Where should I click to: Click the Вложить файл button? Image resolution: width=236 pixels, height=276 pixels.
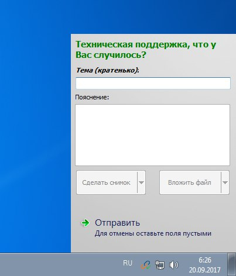(190, 182)
